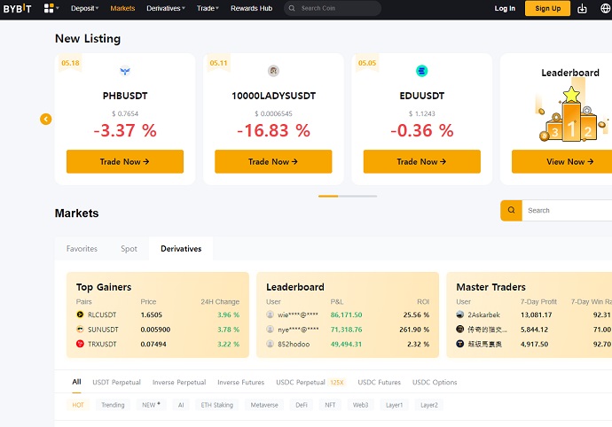
Task: Click the avatar beside 852hodoo
Action: click(271, 344)
